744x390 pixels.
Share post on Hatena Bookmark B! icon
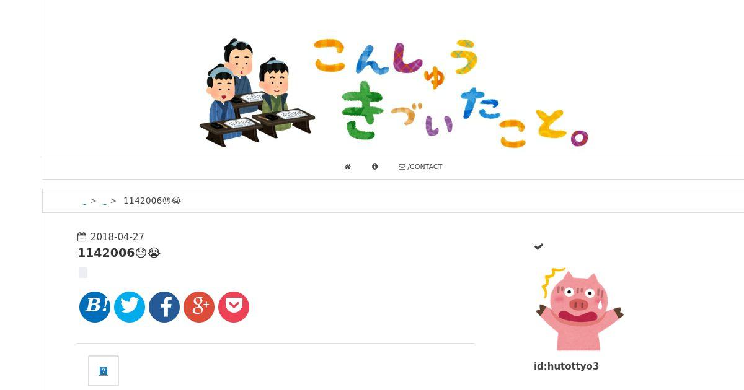(x=95, y=307)
